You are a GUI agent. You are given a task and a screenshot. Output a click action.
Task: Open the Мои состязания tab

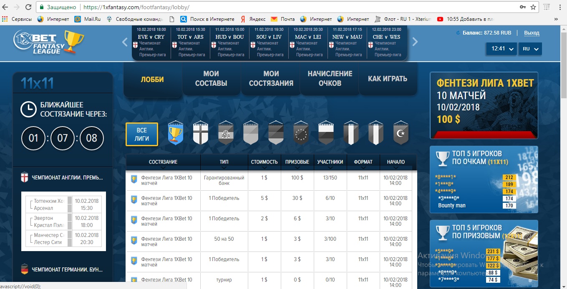[271, 78]
